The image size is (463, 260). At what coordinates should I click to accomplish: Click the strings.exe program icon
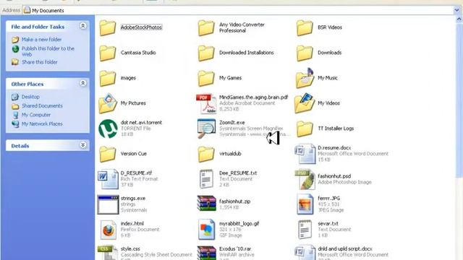coord(108,204)
